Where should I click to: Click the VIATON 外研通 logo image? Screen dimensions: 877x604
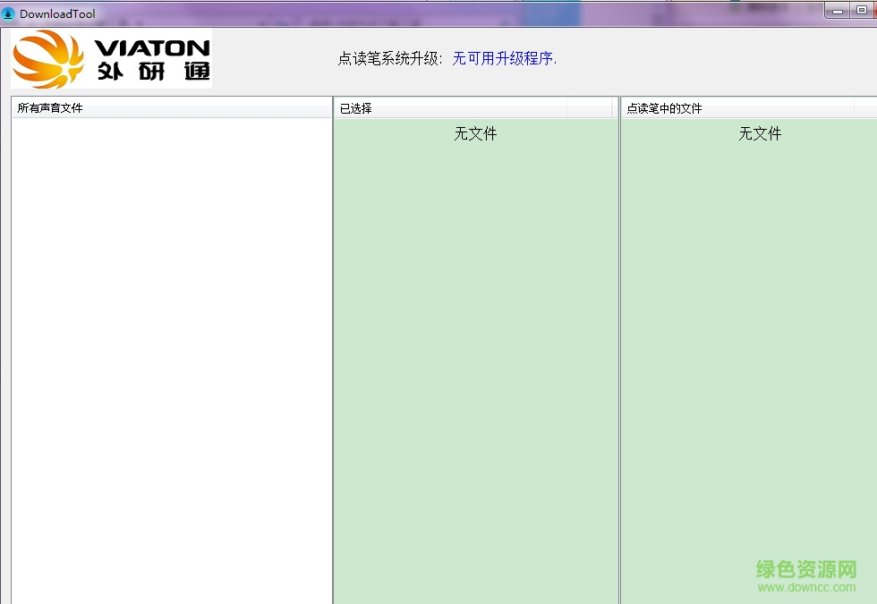click(111, 59)
